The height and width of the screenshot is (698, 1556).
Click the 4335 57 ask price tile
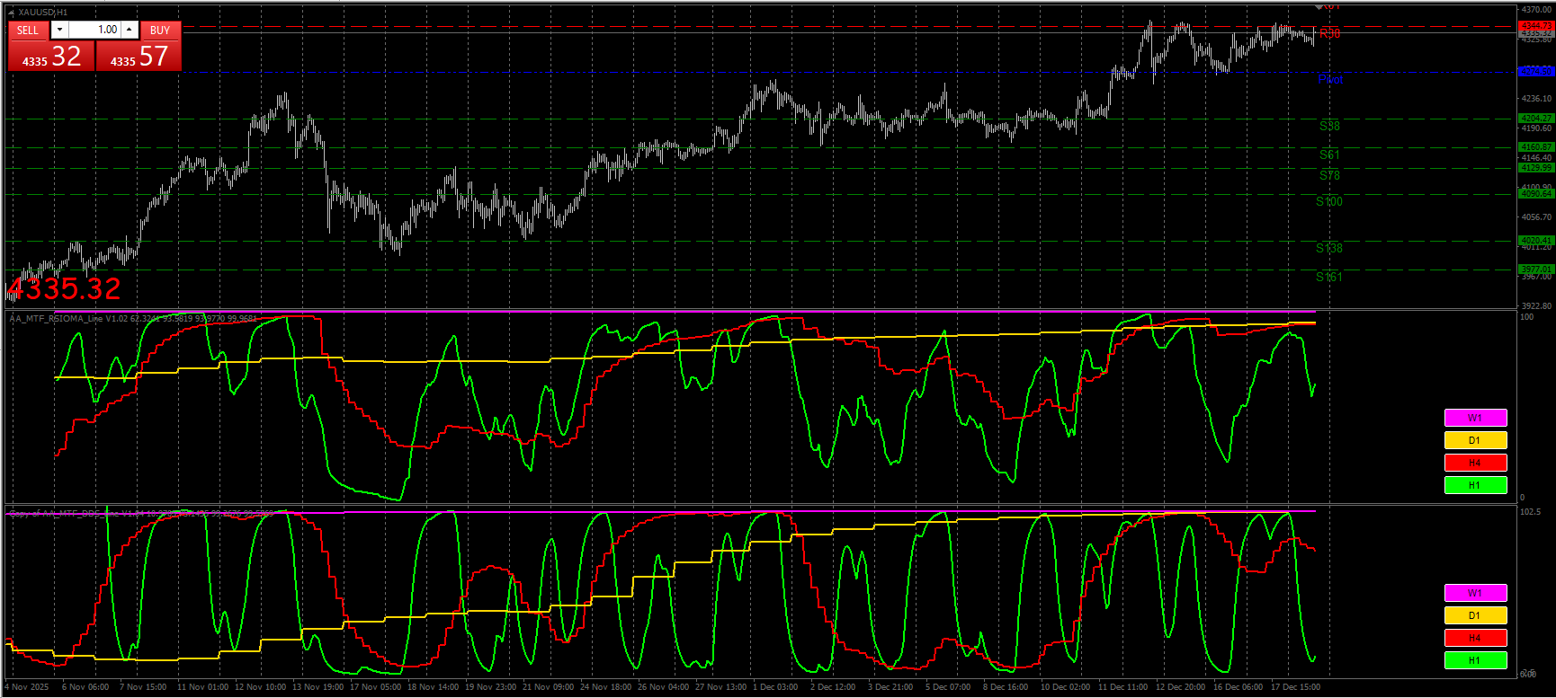[139, 57]
